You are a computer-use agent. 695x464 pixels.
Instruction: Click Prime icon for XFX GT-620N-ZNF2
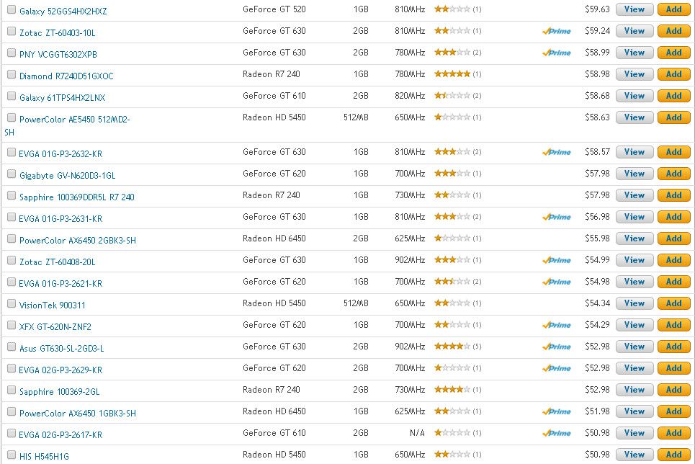pos(557,326)
